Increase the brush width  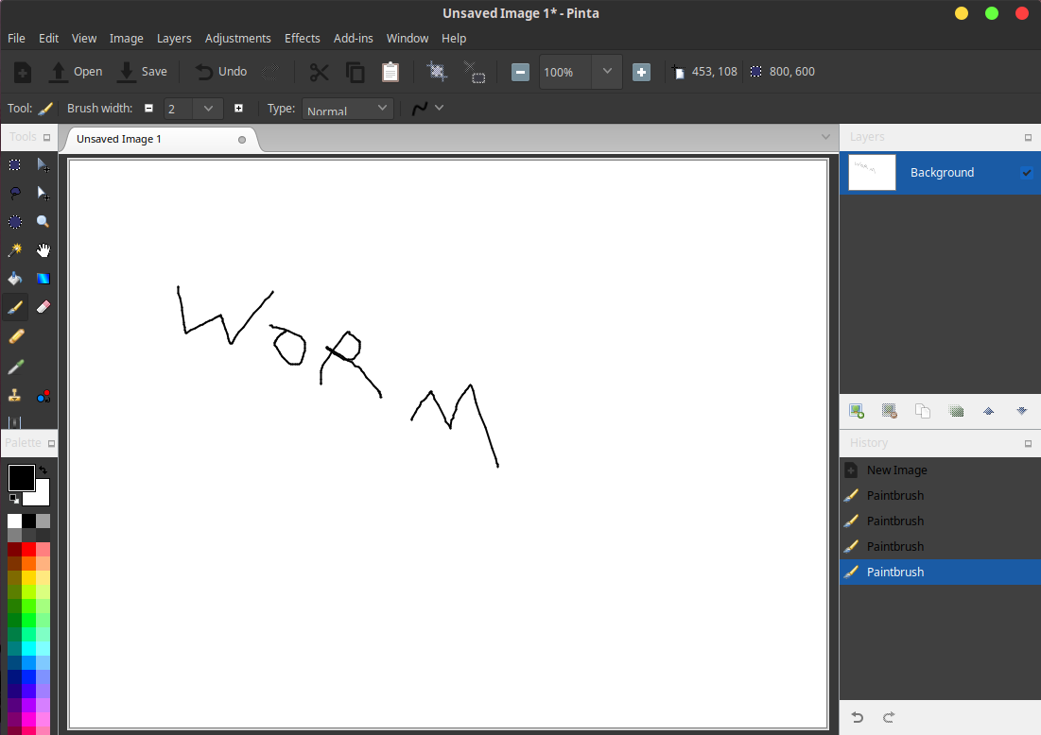(x=238, y=108)
